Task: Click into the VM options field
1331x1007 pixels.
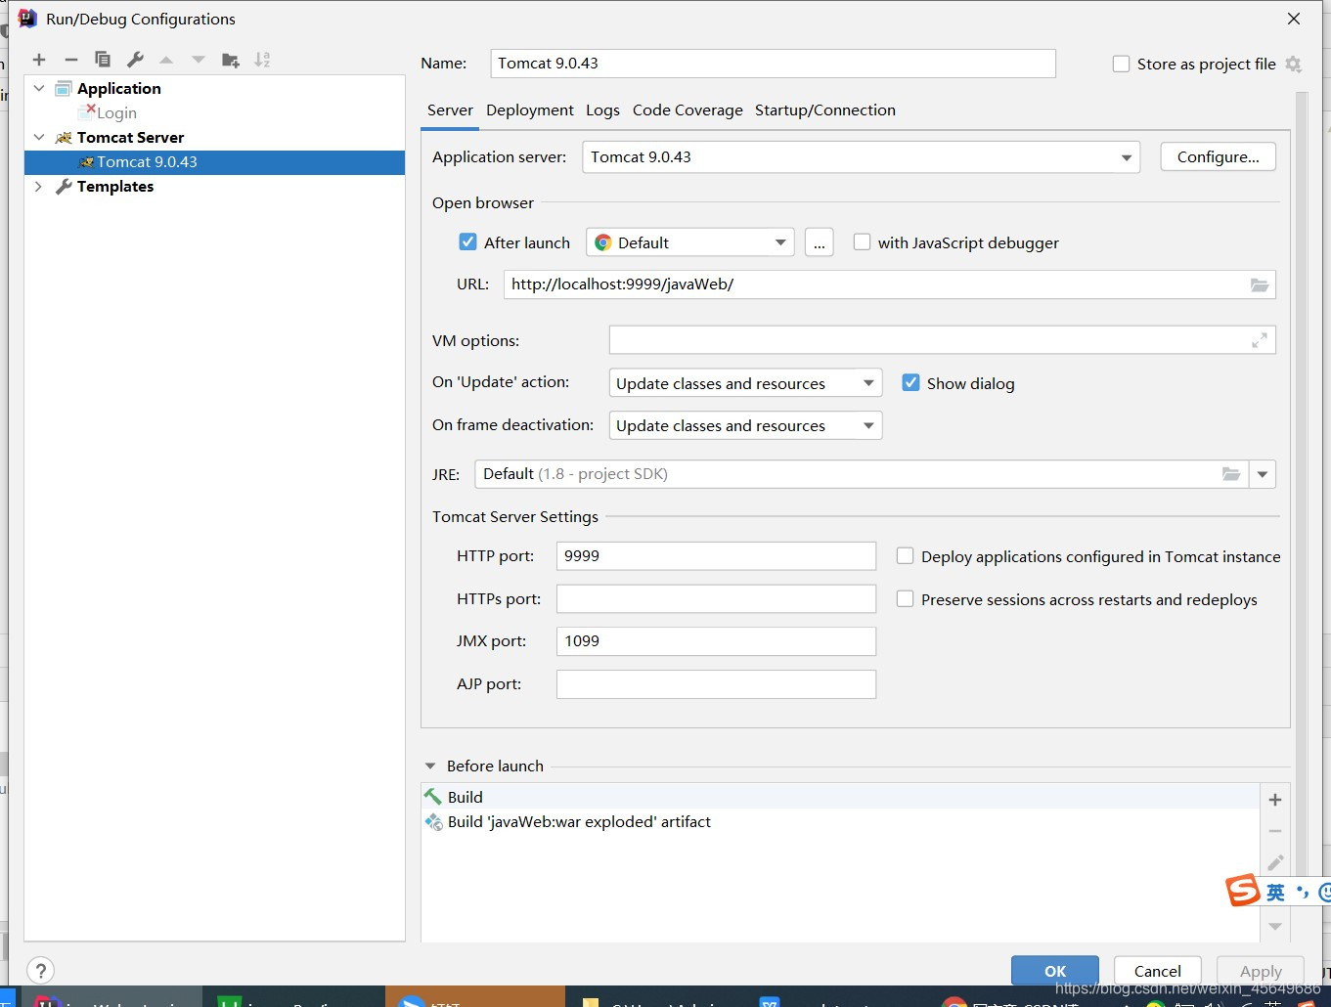Action: coord(942,340)
